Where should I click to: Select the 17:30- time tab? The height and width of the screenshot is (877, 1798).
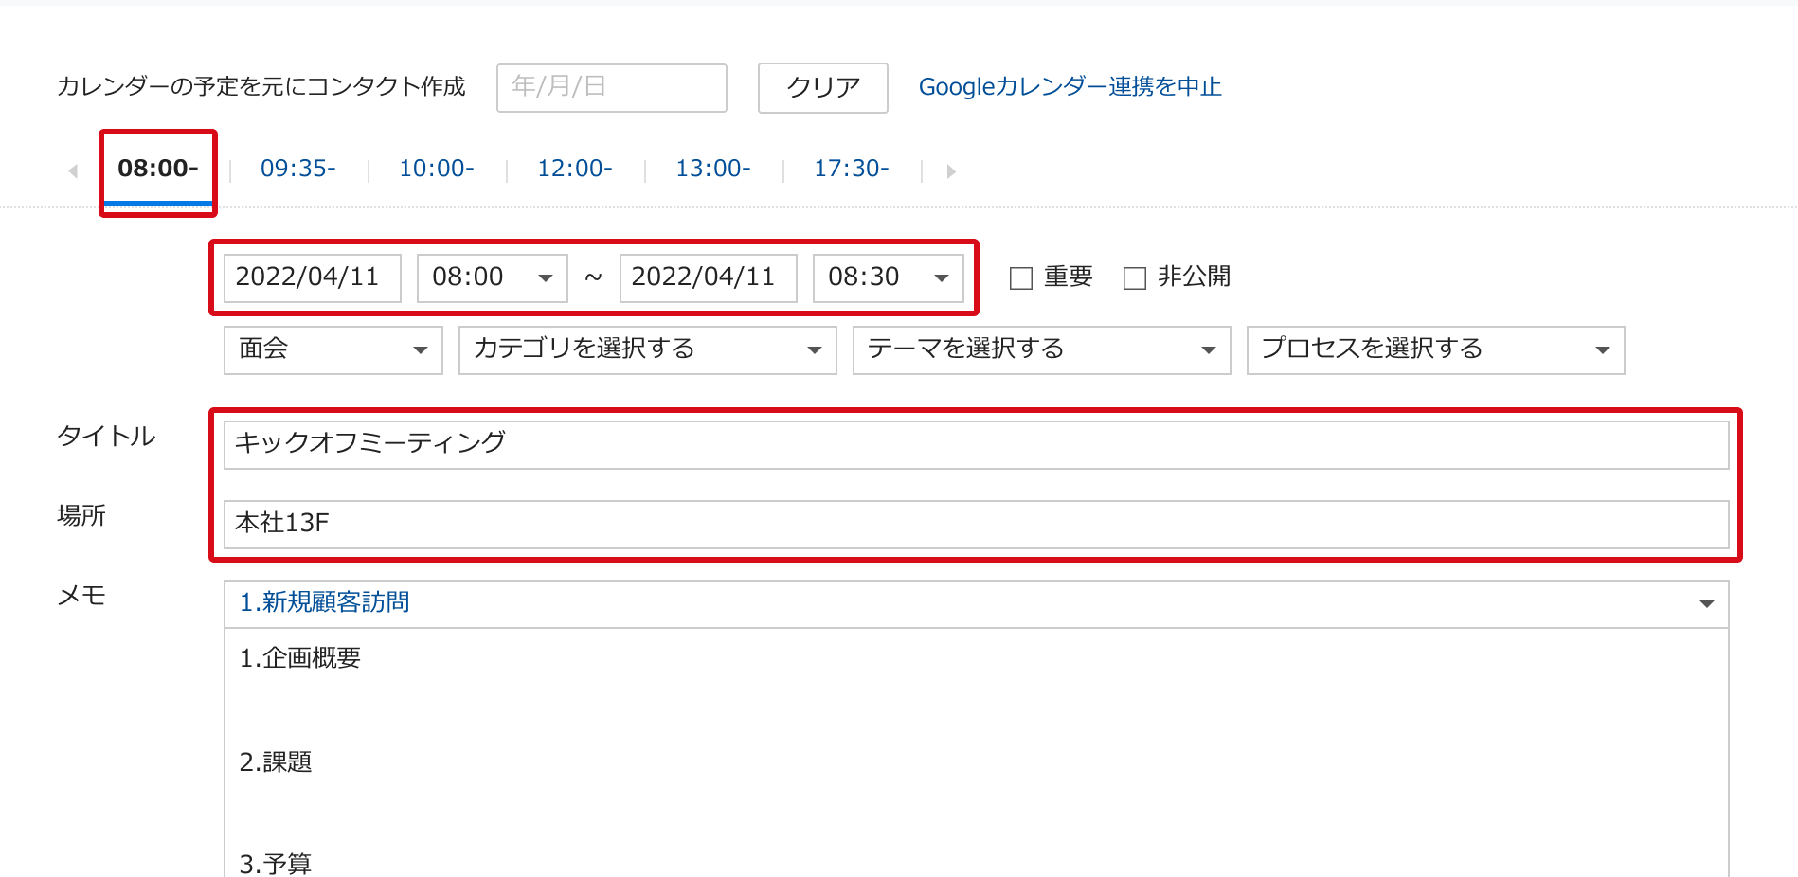point(851,169)
